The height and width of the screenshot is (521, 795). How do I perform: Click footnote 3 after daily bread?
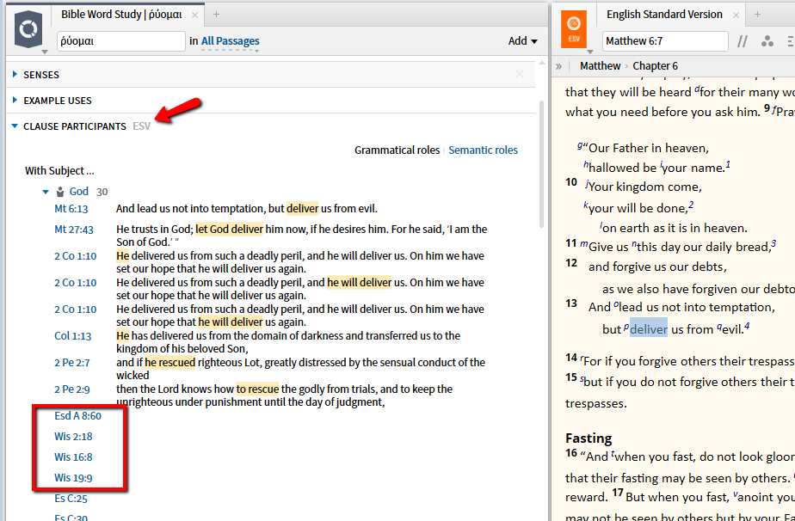[773, 244]
